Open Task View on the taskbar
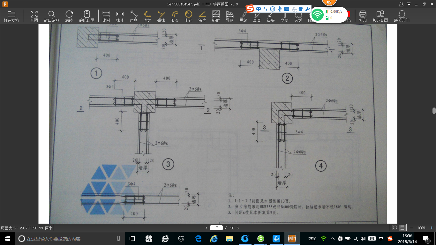 [x=132, y=238]
